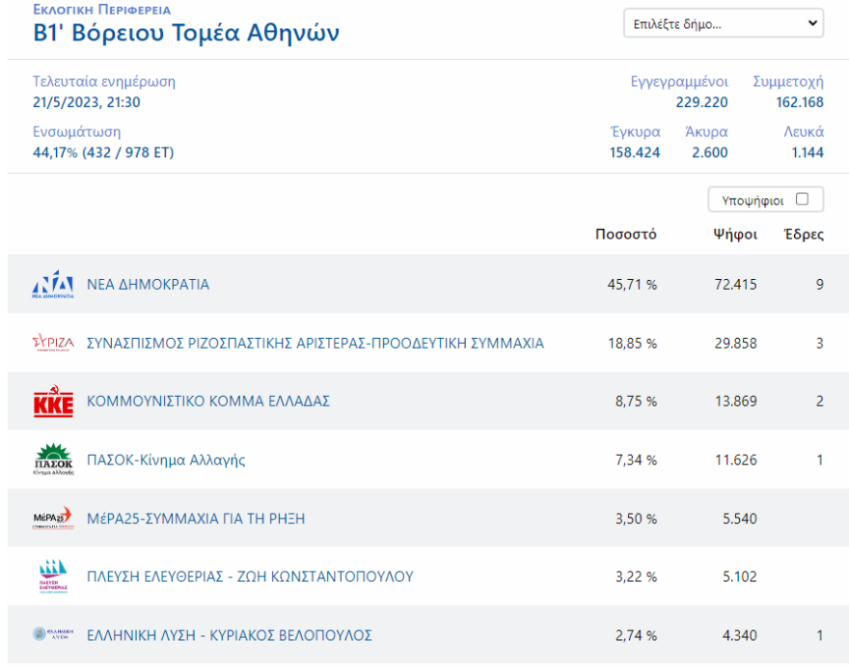Click the dropdown arrow on the municipality selector

tap(813, 23)
